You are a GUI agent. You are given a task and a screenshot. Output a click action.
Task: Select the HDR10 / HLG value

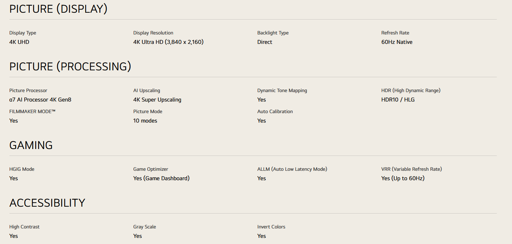398,100
